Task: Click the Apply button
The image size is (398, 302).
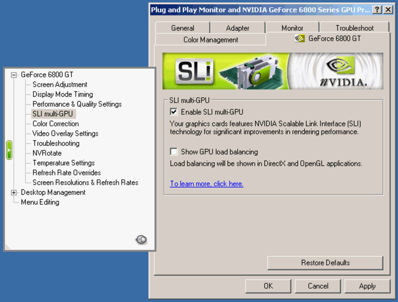Action: point(367,286)
